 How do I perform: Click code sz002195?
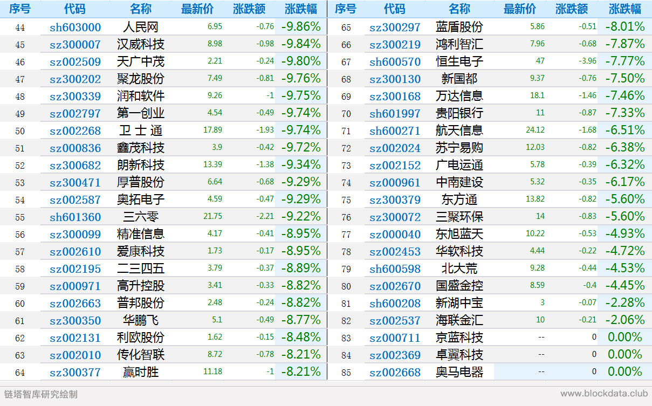pos(76,269)
